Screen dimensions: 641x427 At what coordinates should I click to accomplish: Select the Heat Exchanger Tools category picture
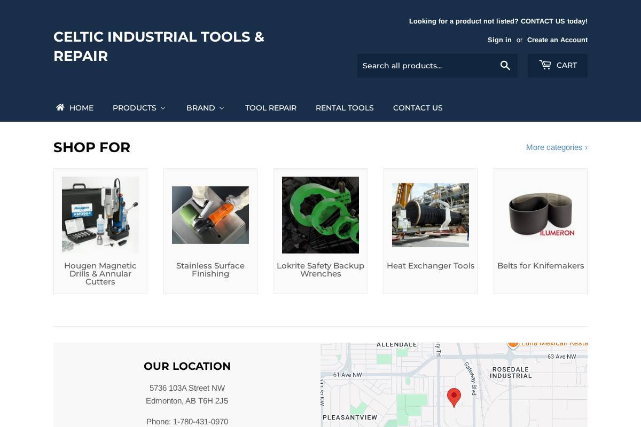pos(431,215)
